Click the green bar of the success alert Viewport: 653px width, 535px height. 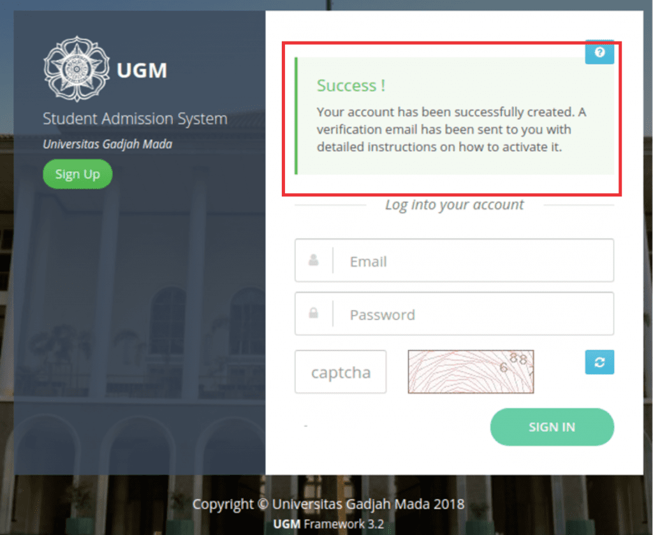(296, 116)
